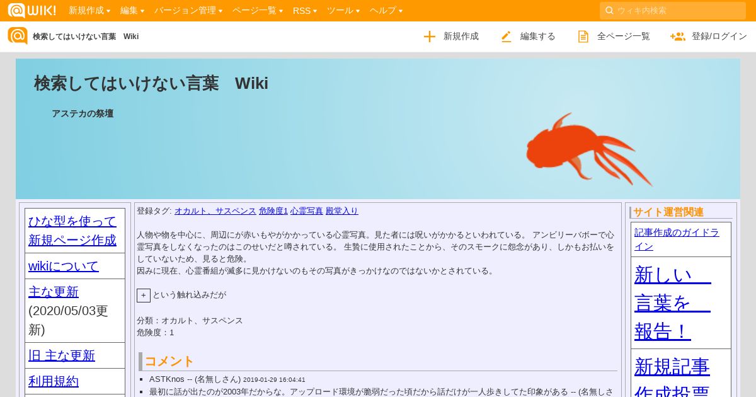Screen dimensions: 756x397
Task: Click the pencil icon for 編集する
Action: [x=507, y=37]
